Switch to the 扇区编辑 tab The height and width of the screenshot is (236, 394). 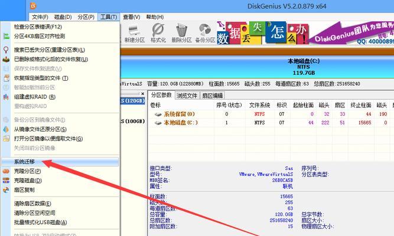coord(212,96)
